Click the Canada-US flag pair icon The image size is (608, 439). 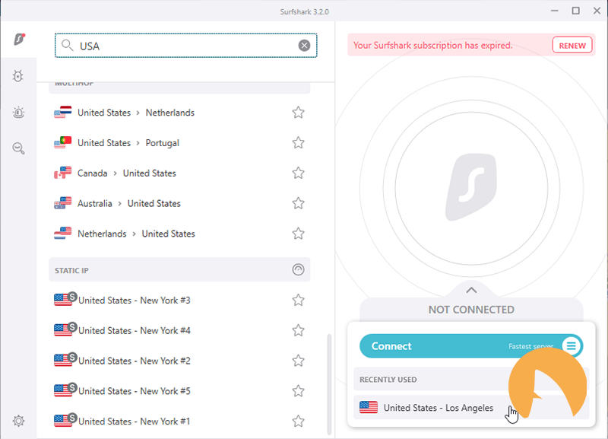[63, 173]
